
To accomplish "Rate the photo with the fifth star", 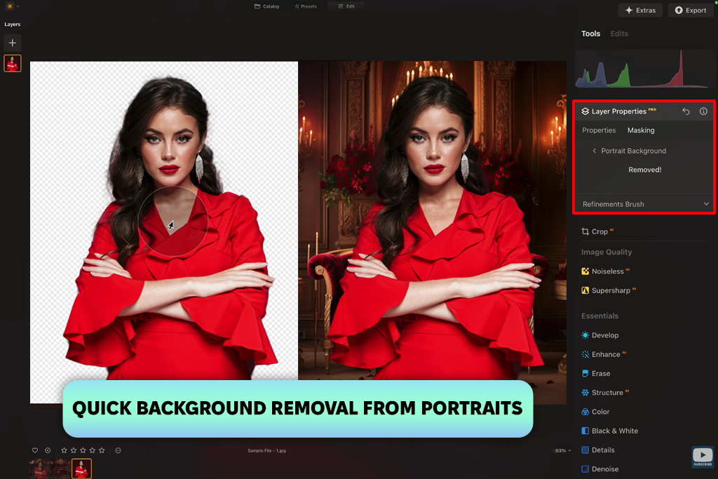I will coord(102,451).
